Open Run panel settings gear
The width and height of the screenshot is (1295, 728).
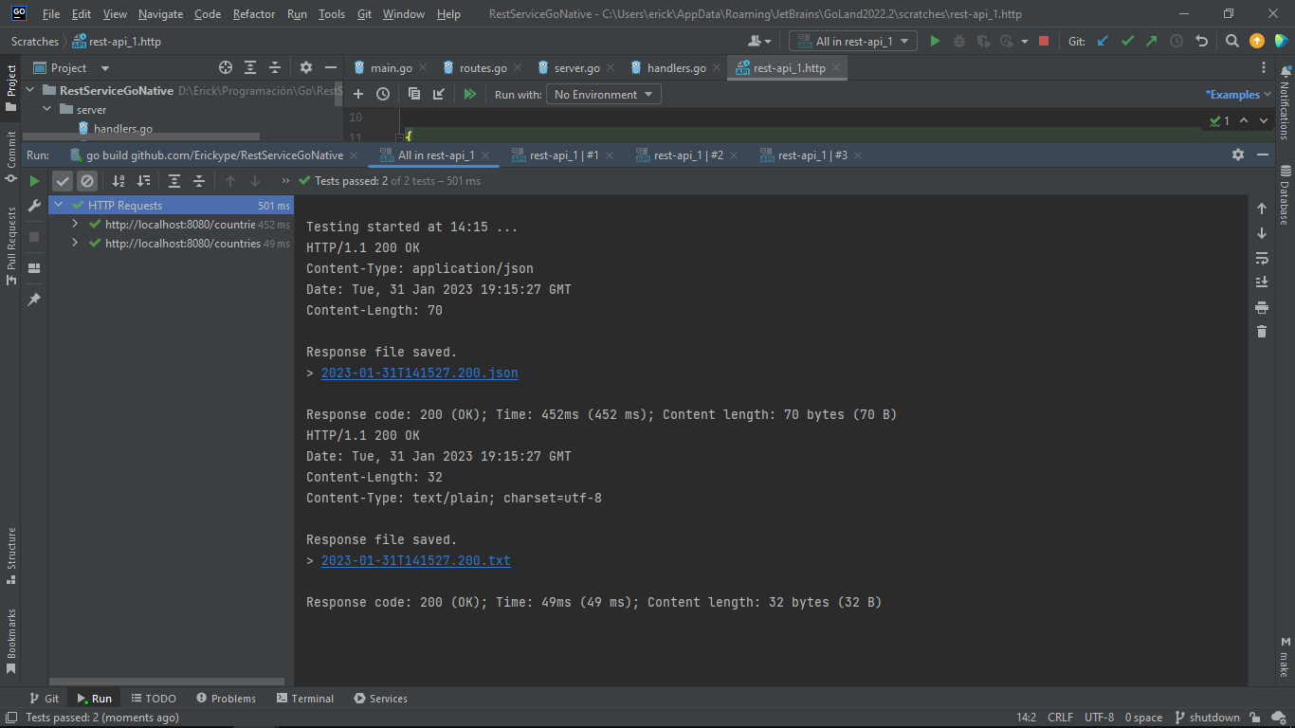1238,155
